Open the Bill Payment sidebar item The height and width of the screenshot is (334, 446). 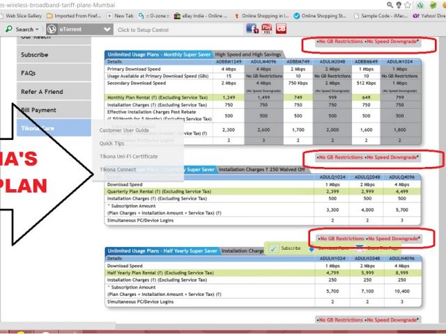tap(38, 110)
